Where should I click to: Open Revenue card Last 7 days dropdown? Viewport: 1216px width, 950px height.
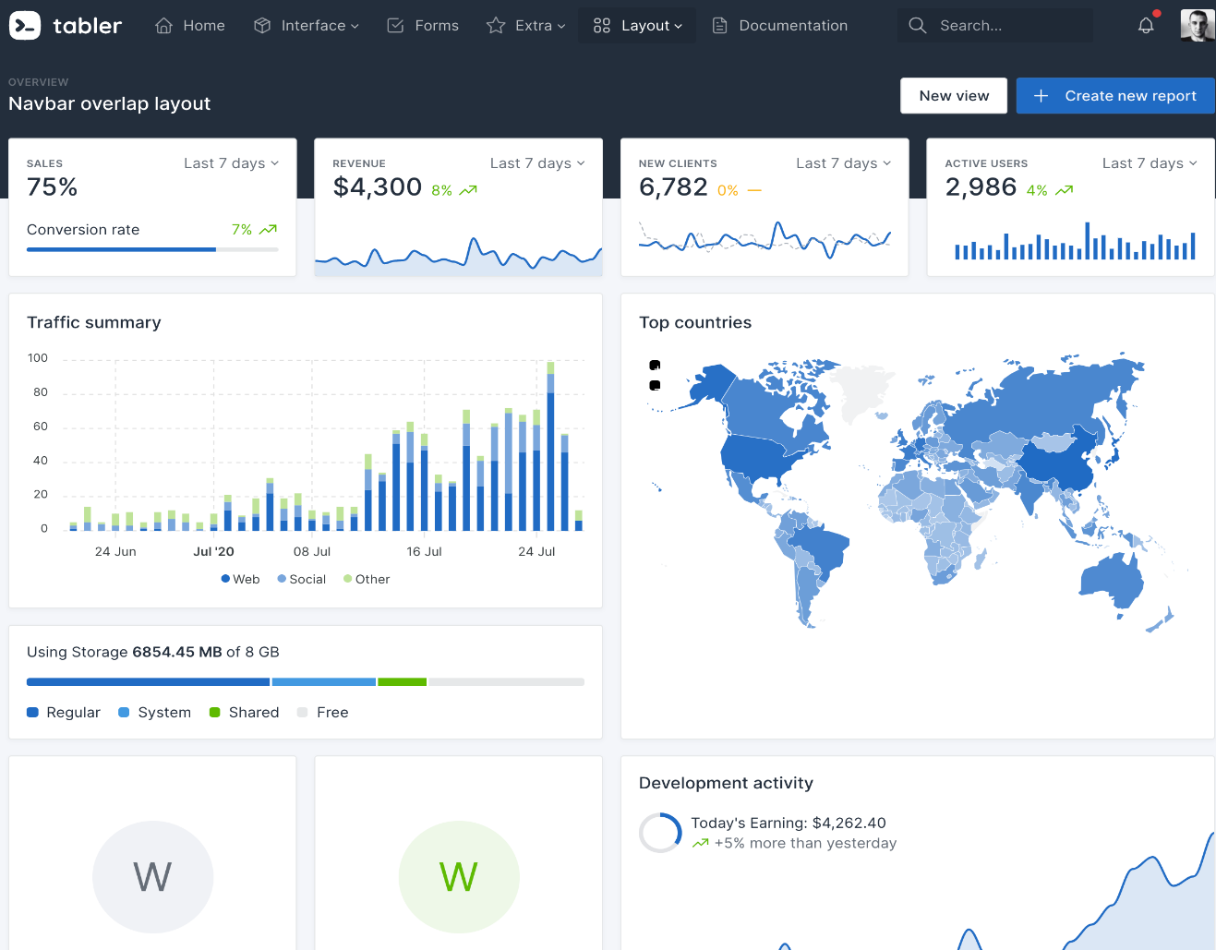(x=537, y=163)
